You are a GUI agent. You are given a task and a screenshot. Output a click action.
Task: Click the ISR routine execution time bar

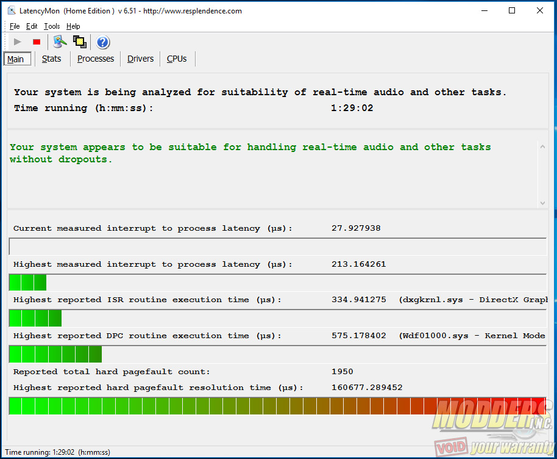277,318
